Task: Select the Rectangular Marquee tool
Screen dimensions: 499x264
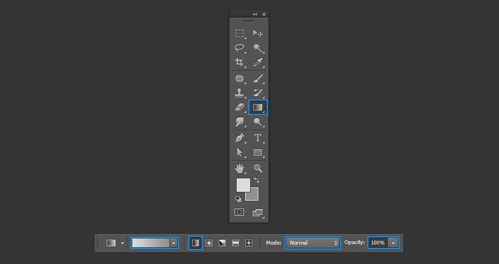Action: pos(239,33)
